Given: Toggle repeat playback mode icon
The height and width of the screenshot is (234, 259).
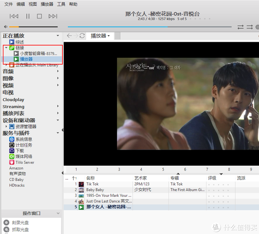Looking at the screenshot, I should 240,27.
